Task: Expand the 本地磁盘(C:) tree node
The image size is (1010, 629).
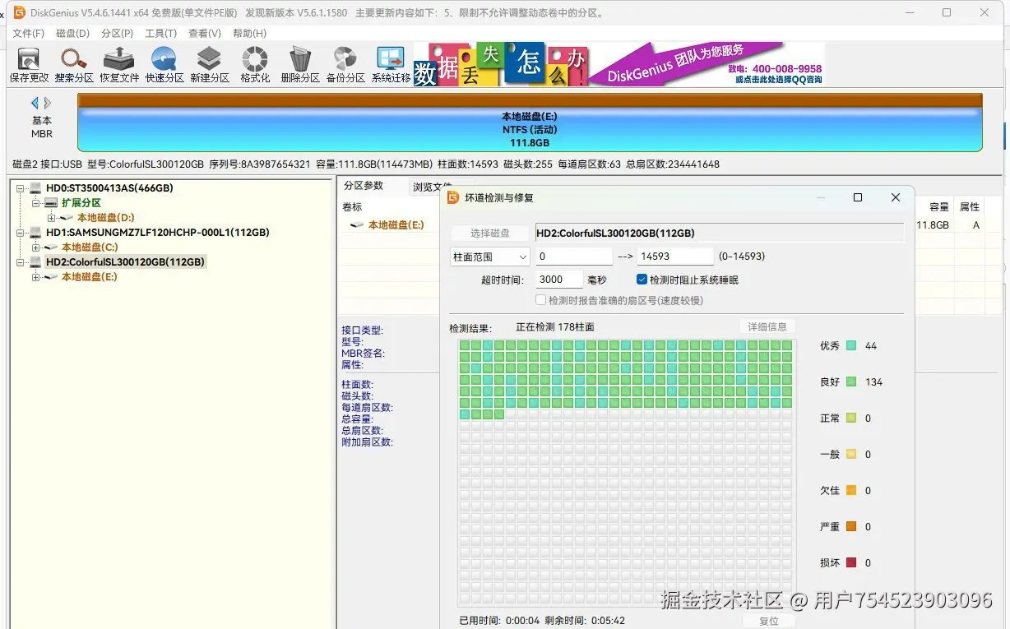Action: pos(35,247)
